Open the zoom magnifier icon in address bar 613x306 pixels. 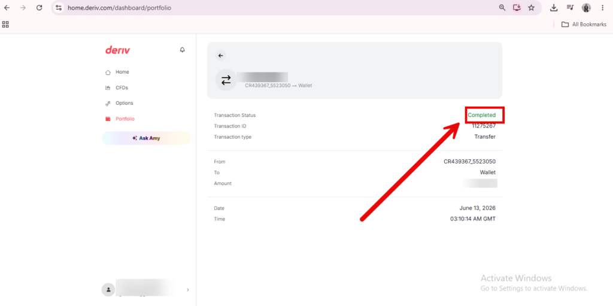tap(502, 7)
